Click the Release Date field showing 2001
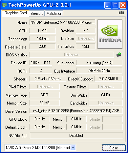This screenshot has height=153, width=128. tap(42, 46)
